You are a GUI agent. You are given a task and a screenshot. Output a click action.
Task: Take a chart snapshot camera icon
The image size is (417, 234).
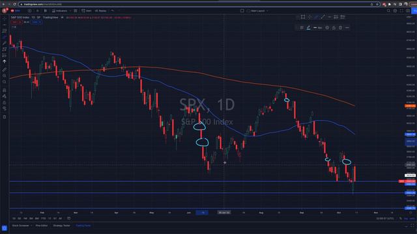click(408, 10)
